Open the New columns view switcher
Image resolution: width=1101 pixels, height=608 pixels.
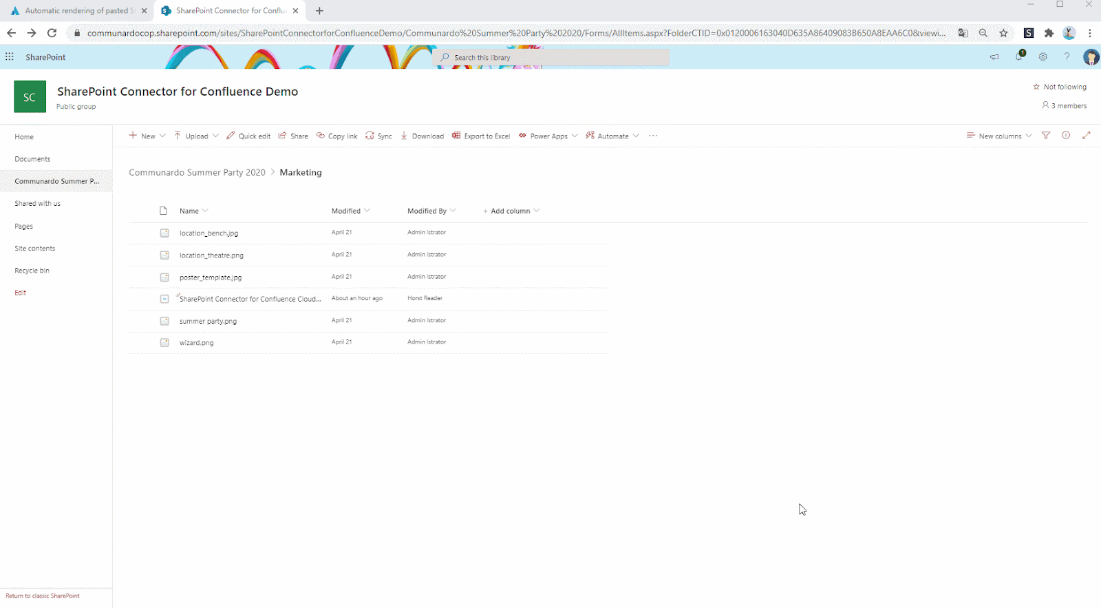tap(999, 136)
